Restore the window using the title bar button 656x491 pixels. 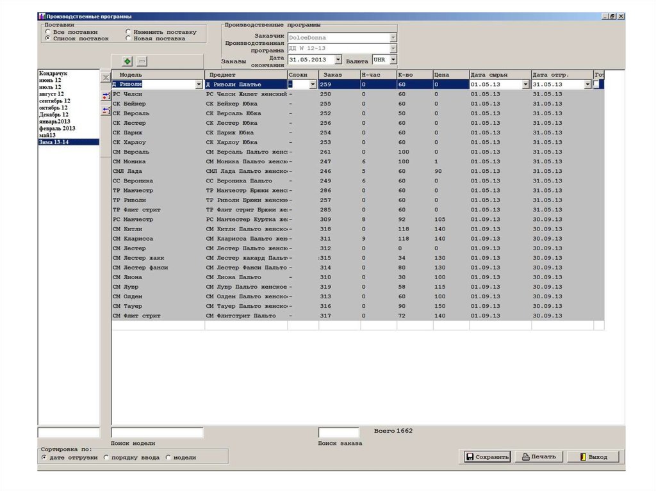coord(612,16)
